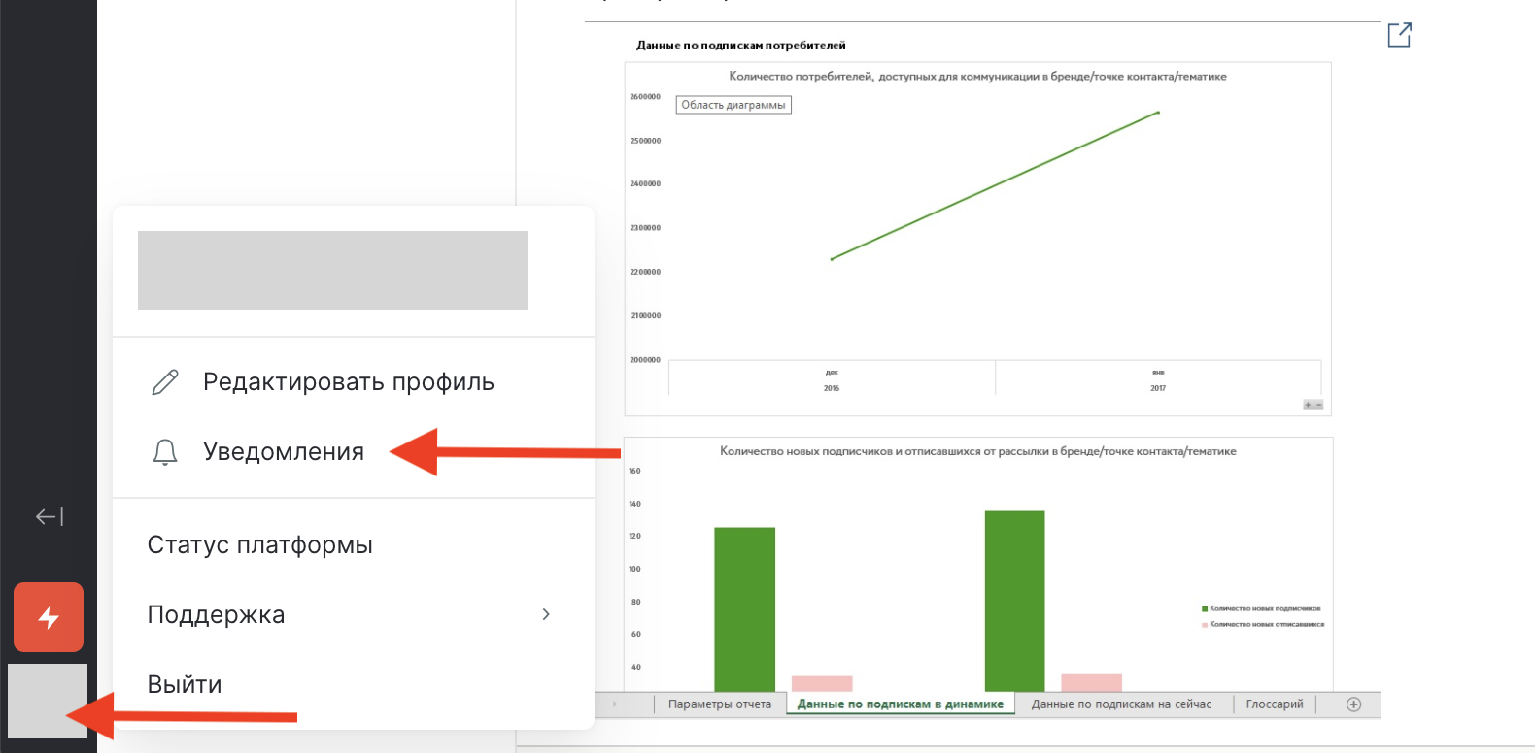Select the second green bar in chart
Image resolution: width=1535 pixels, height=753 pixels.
(x=1015, y=601)
